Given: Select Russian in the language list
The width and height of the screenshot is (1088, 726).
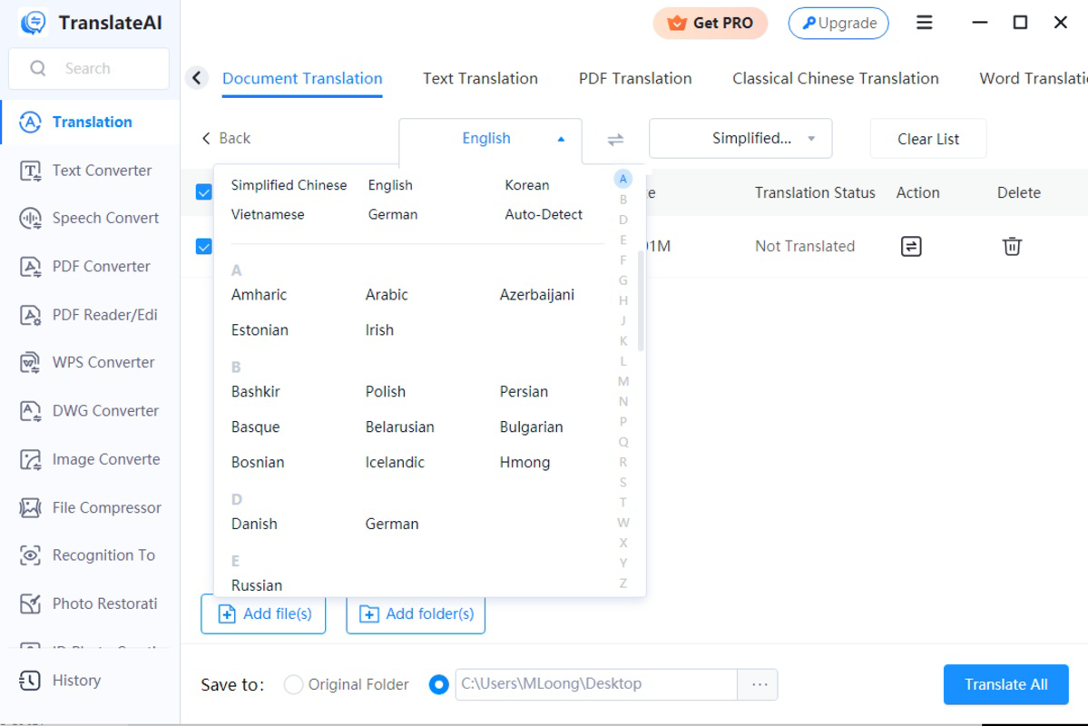Looking at the screenshot, I should [257, 586].
